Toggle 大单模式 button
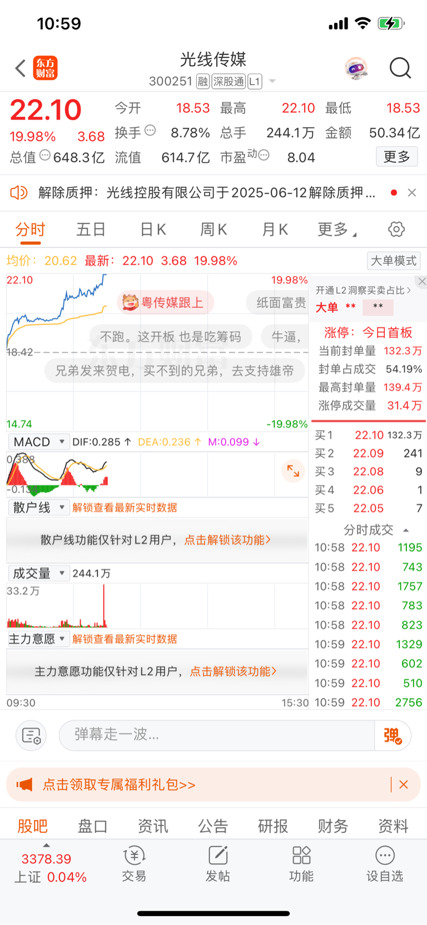 394,261
